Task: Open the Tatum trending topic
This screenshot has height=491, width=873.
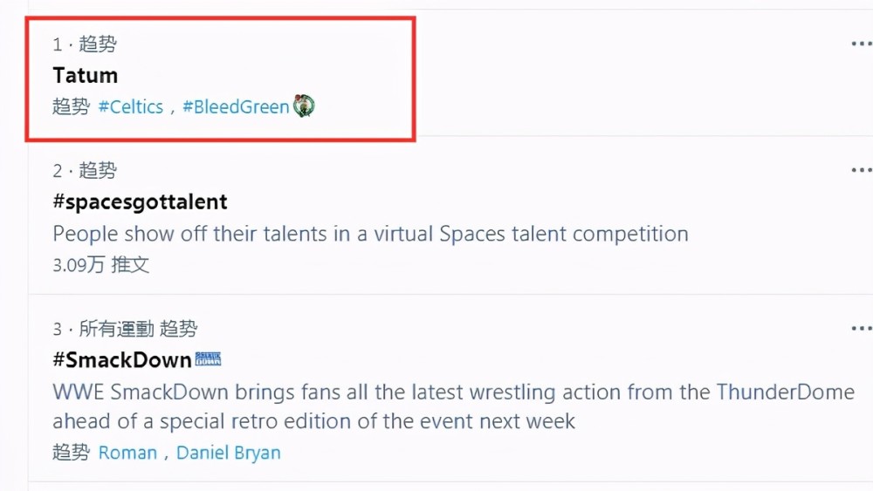Action: 86,75
